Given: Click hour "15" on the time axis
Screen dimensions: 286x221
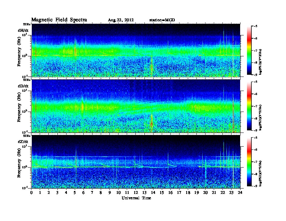Looking at the screenshot, I should click(x=162, y=192).
